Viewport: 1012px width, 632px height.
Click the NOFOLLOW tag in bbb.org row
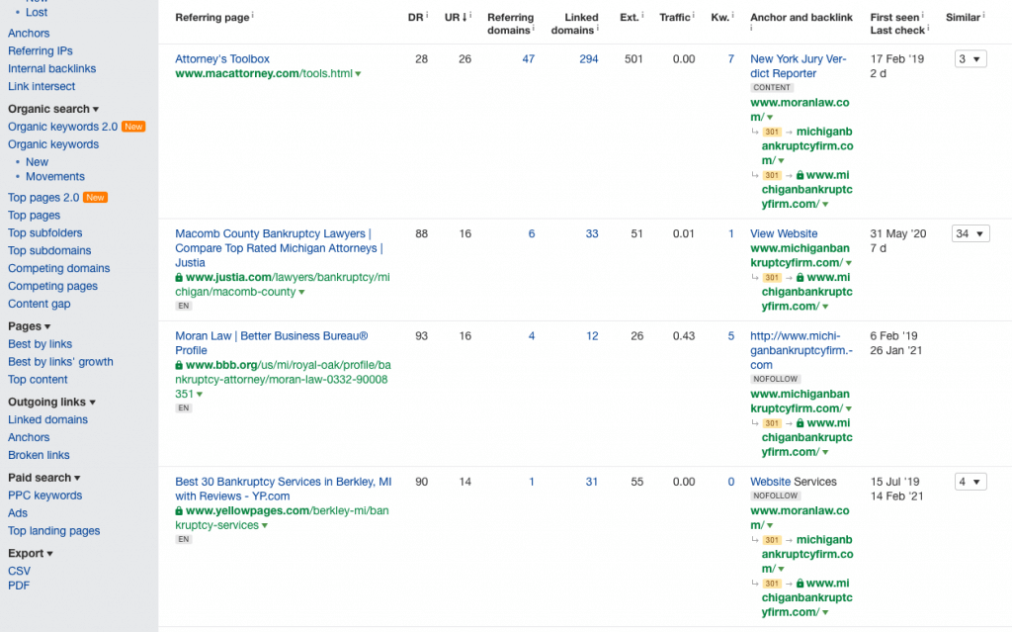pyautogui.click(x=775, y=379)
